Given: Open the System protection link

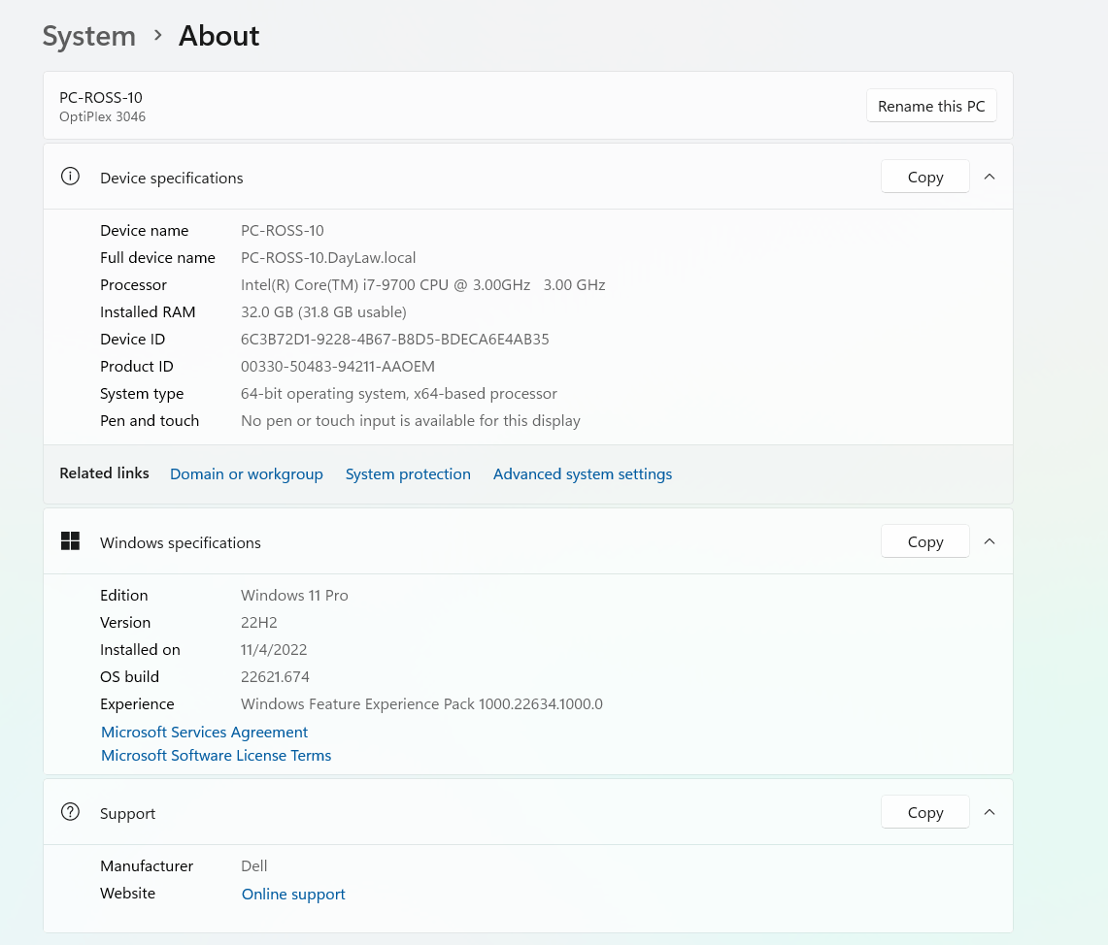Looking at the screenshot, I should click(408, 473).
